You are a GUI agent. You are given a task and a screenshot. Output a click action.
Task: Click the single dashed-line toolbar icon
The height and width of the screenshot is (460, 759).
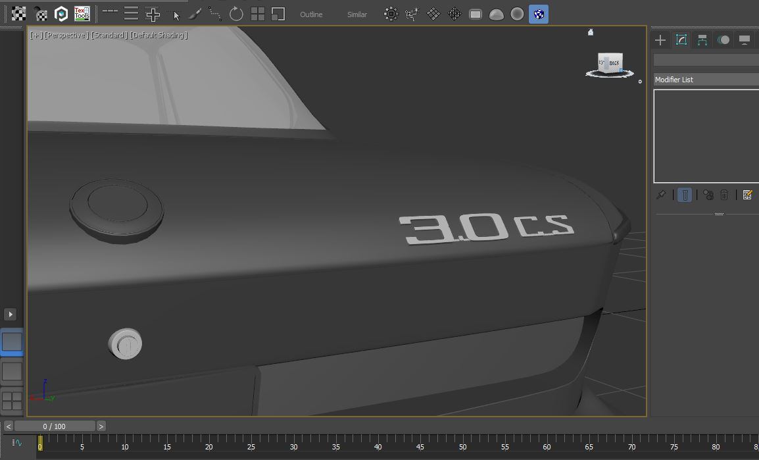110,11
